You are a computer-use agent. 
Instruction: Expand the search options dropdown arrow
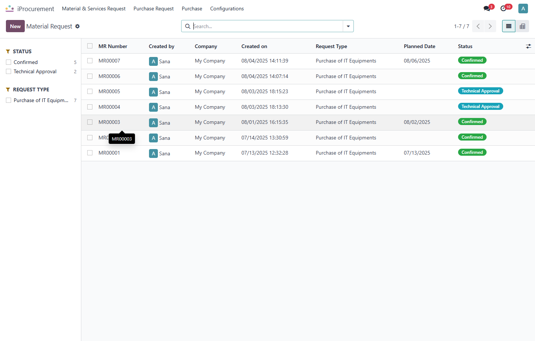point(348,26)
